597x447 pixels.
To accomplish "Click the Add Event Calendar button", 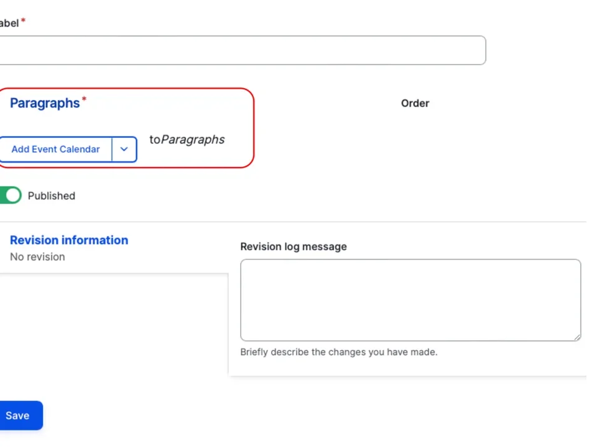I will [x=55, y=149].
